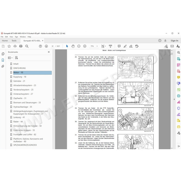This screenshot has width=181, height=181.
Task: Open the Edit menu
Action: tap(6, 37)
